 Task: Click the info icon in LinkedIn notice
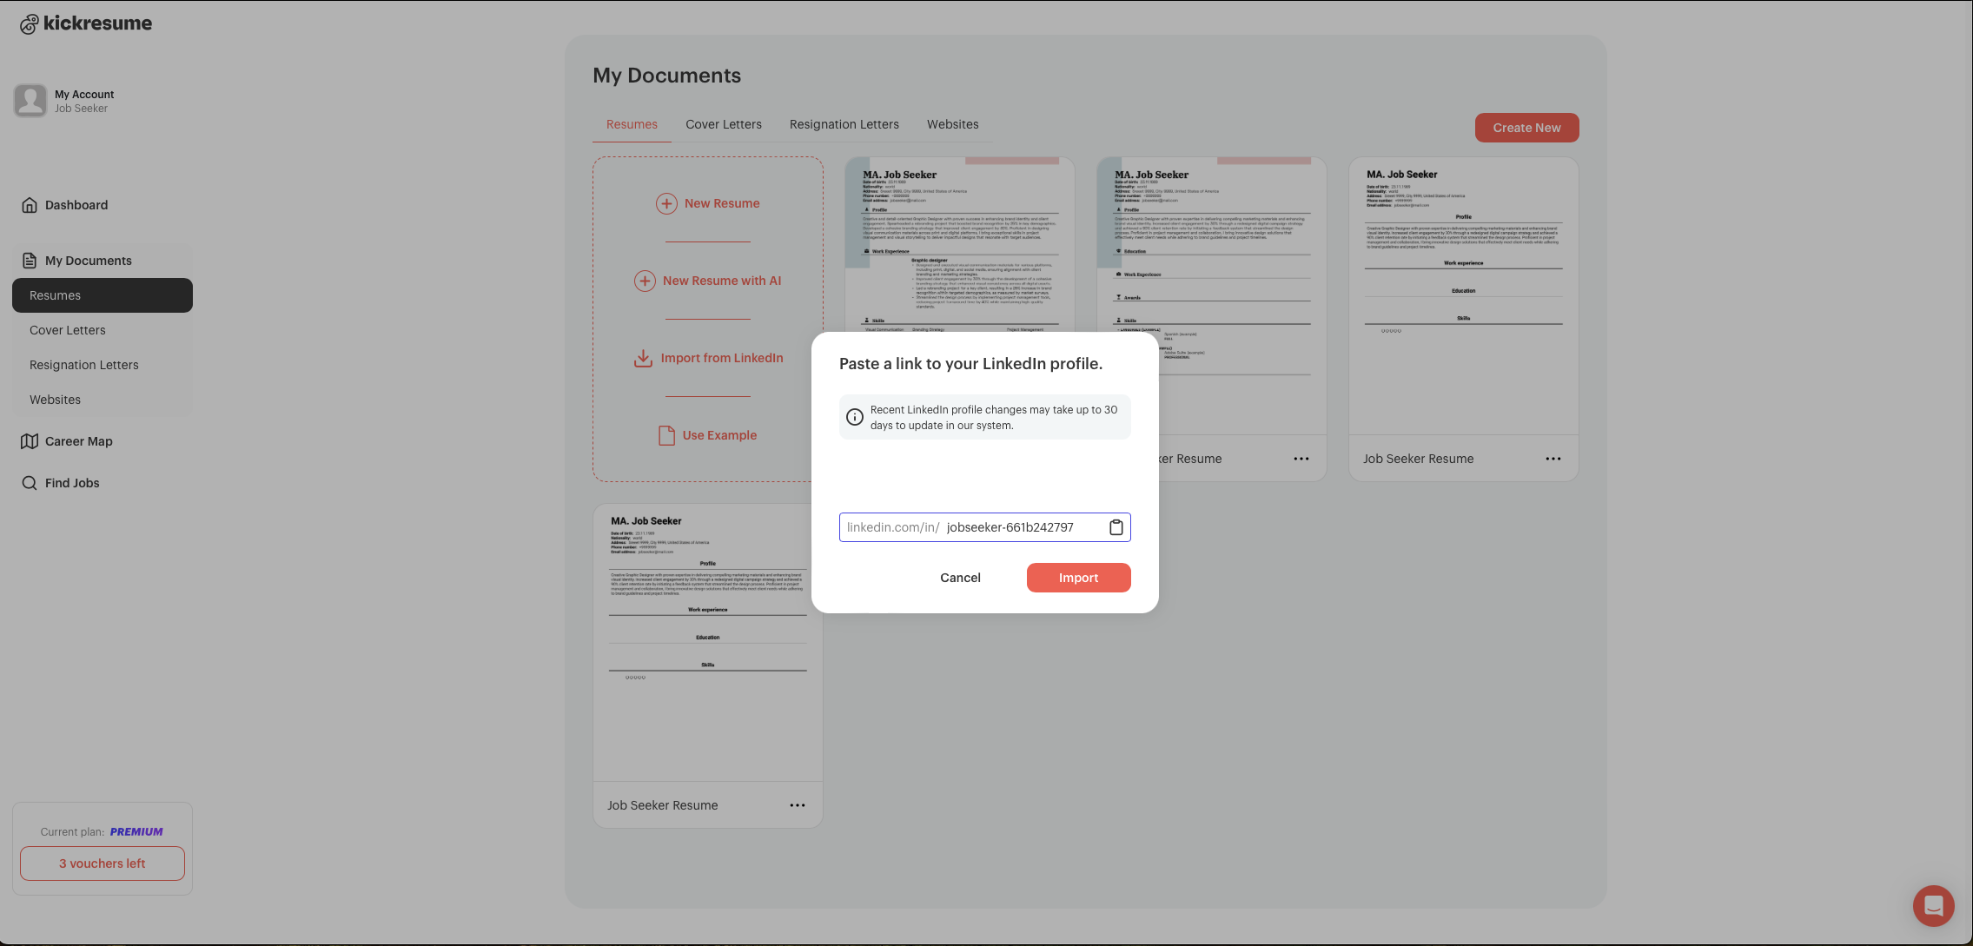(855, 417)
